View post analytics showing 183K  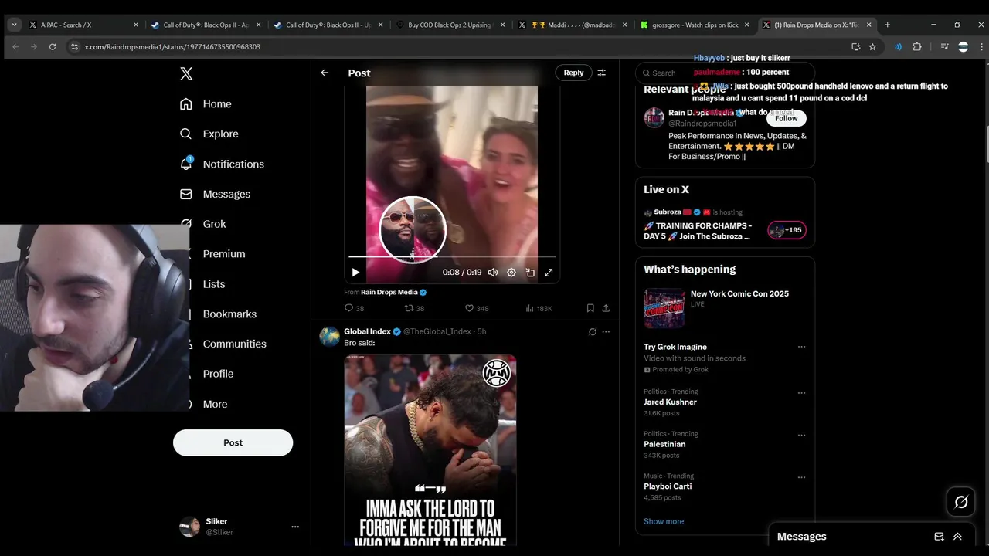(x=539, y=308)
